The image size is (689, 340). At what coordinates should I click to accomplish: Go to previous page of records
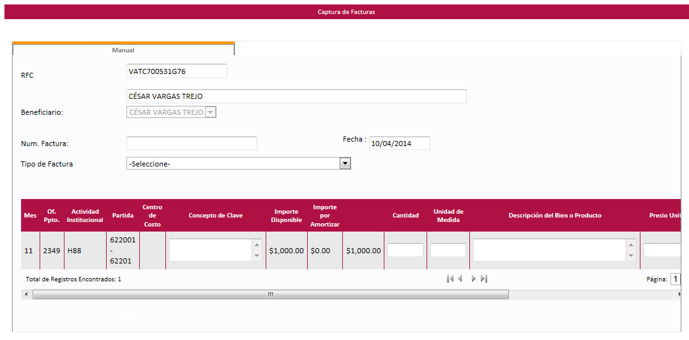[460, 279]
